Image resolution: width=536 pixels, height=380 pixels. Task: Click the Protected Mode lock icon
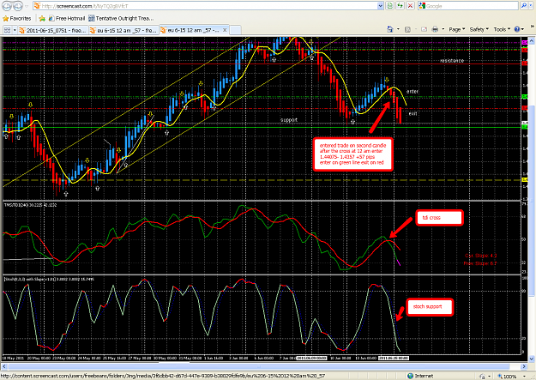[482, 377]
